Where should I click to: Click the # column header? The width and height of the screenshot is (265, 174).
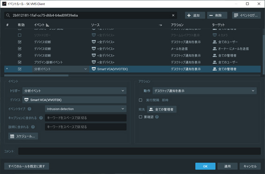pyautogui.click(x=7, y=25)
